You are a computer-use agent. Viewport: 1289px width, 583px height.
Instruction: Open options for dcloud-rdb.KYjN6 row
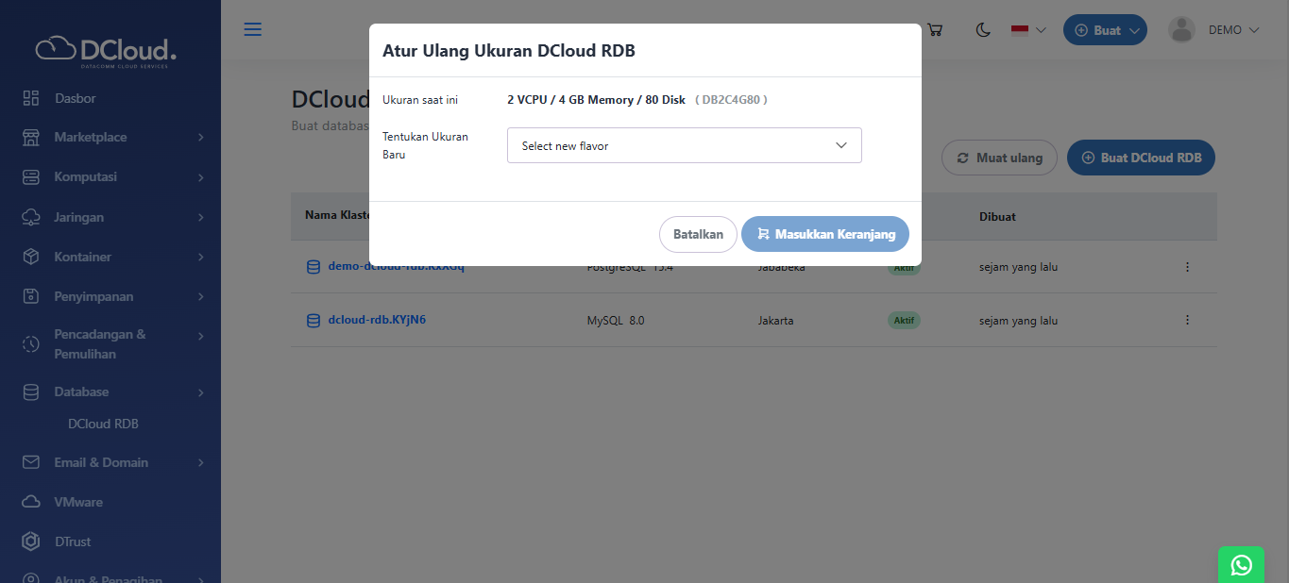pos(1187,320)
